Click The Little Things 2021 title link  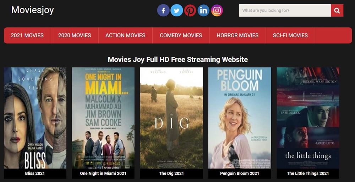click(308, 173)
